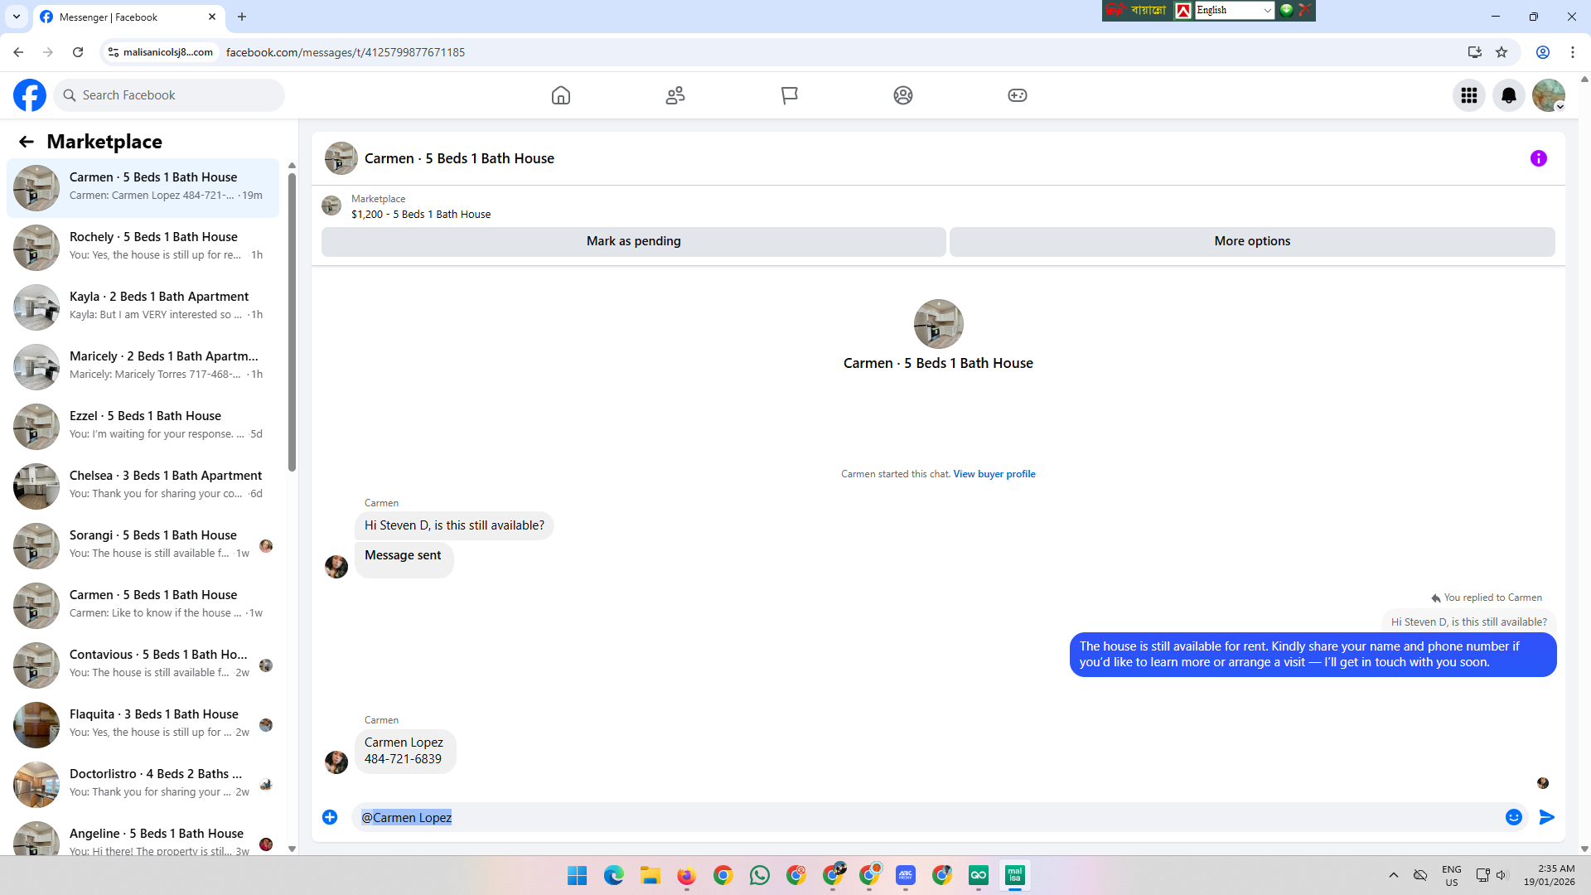Viewport: 1591px width, 895px height.
Task: Open the taskbar clock and date
Action: coord(1550,875)
